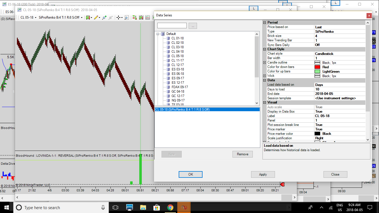Expand the Candle outline property
The width and height of the screenshot is (379, 213).
[x=264, y=62]
